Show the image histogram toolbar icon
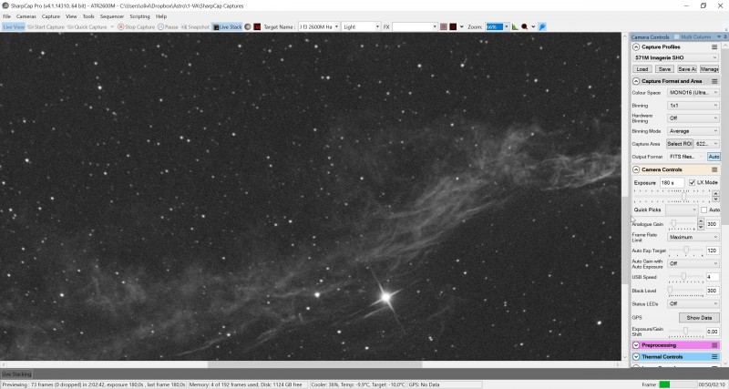Image resolution: width=729 pixels, height=389 pixels. coord(515,27)
